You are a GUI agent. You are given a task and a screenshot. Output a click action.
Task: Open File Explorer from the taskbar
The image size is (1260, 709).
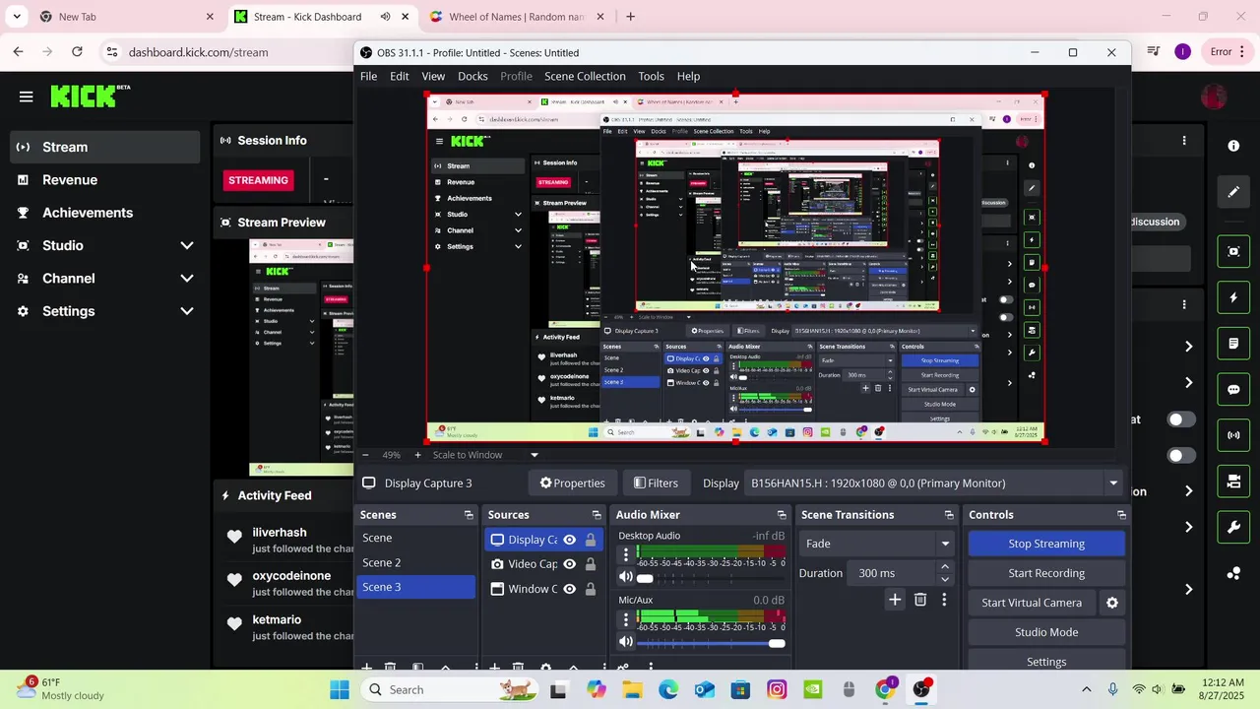[x=632, y=689]
